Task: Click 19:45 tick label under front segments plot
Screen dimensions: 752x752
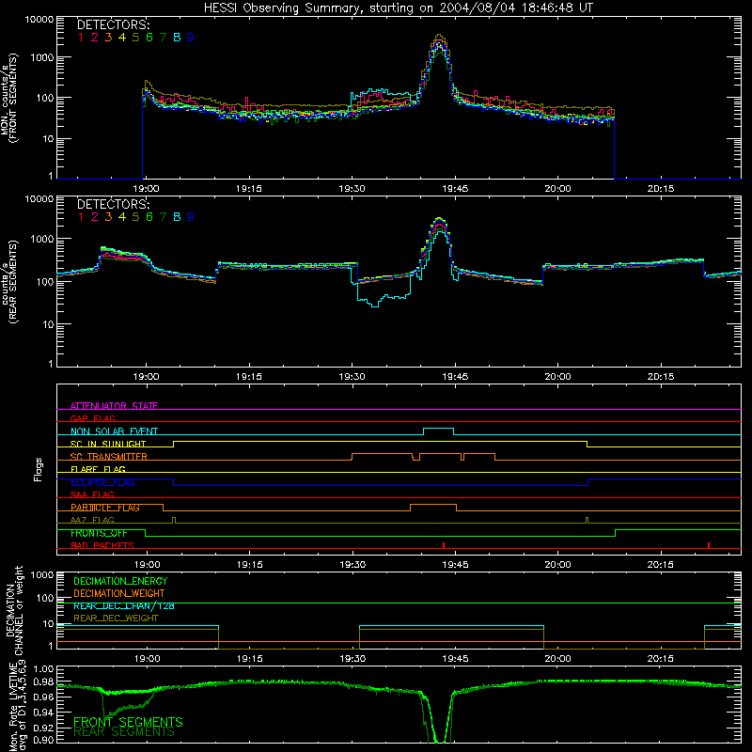Action: click(455, 189)
